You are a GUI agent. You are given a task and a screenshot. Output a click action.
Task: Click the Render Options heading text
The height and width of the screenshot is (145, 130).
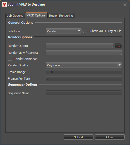[x=20, y=37]
